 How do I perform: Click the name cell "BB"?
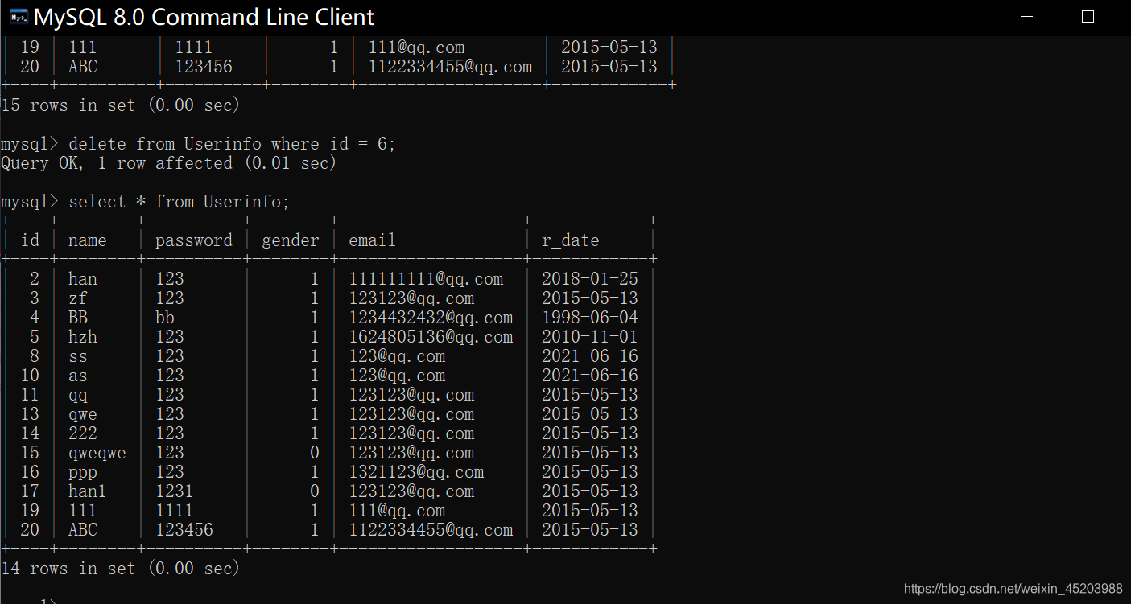click(x=78, y=318)
